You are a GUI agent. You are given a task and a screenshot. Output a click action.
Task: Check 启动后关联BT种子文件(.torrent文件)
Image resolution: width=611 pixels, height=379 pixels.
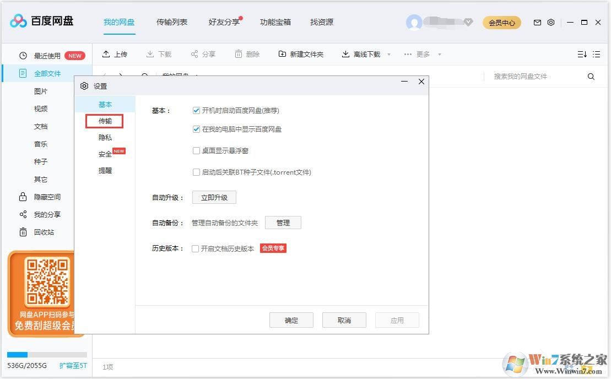tap(196, 172)
